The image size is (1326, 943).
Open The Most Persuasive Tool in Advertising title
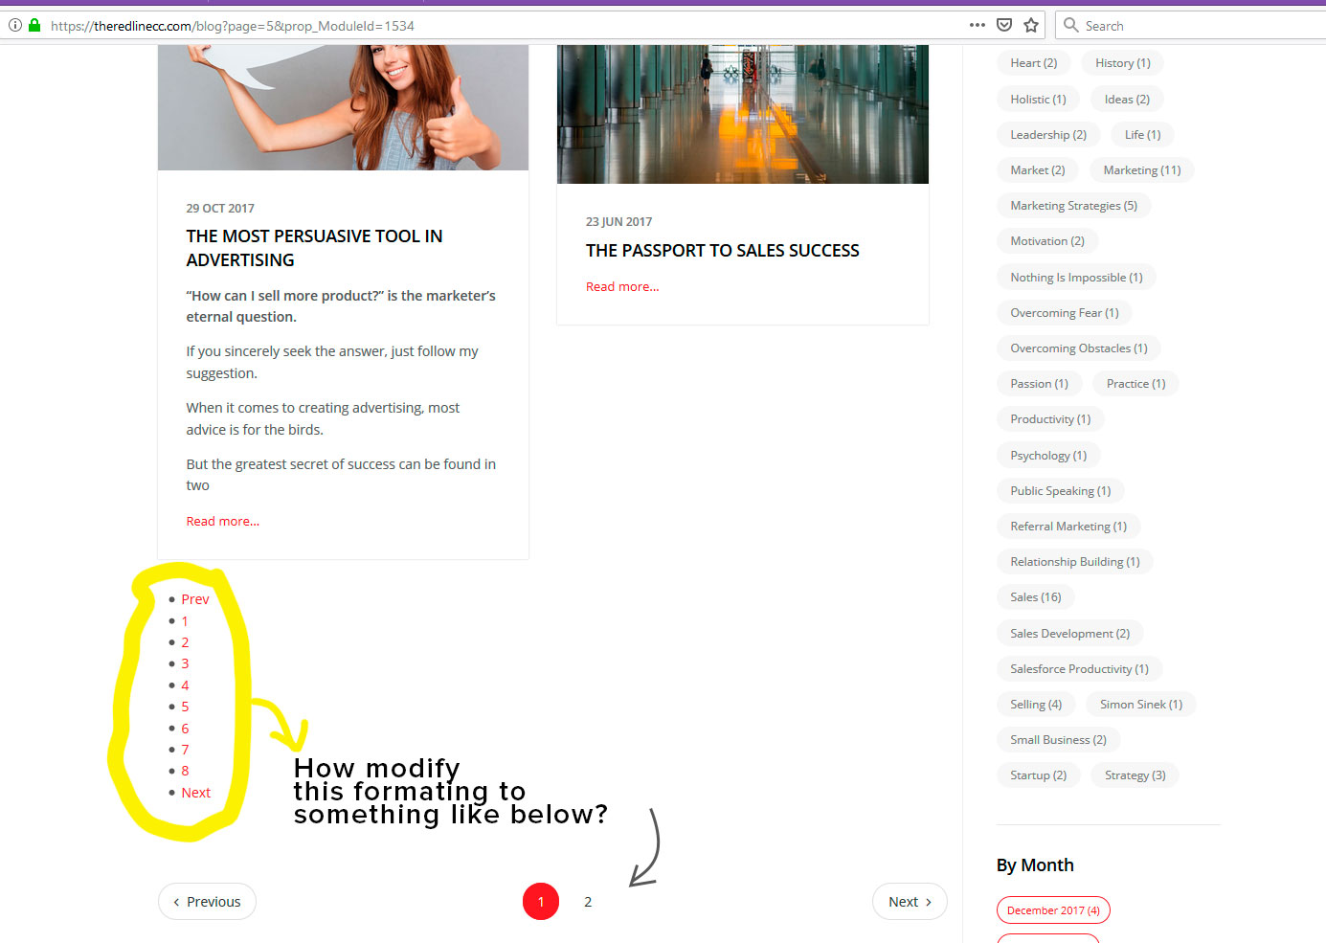pyautogui.click(x=314, y=248)
